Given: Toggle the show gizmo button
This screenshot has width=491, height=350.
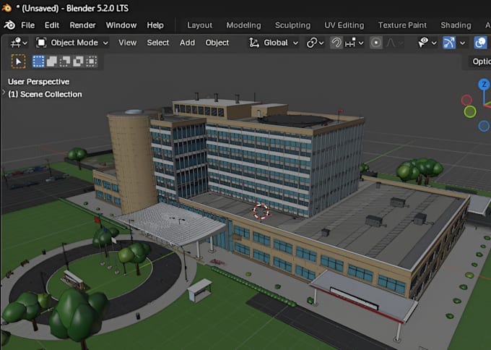Looking at the screenshot, I should [x=448, y=43].
